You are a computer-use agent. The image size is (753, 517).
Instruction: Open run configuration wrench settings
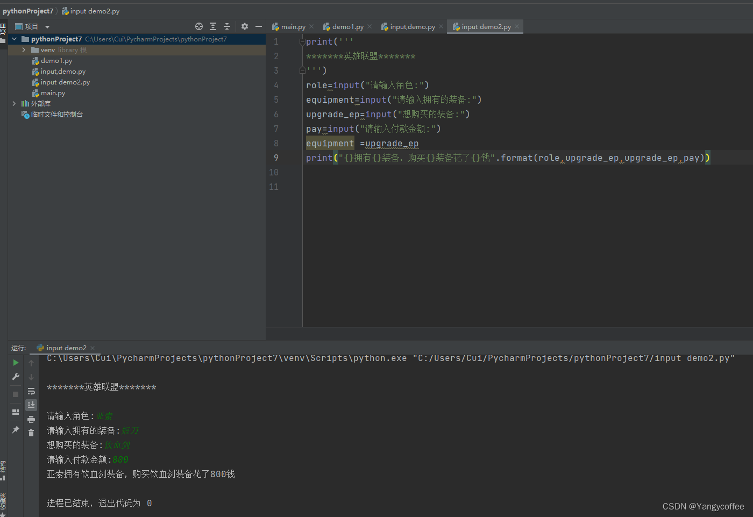coord(16,377)
